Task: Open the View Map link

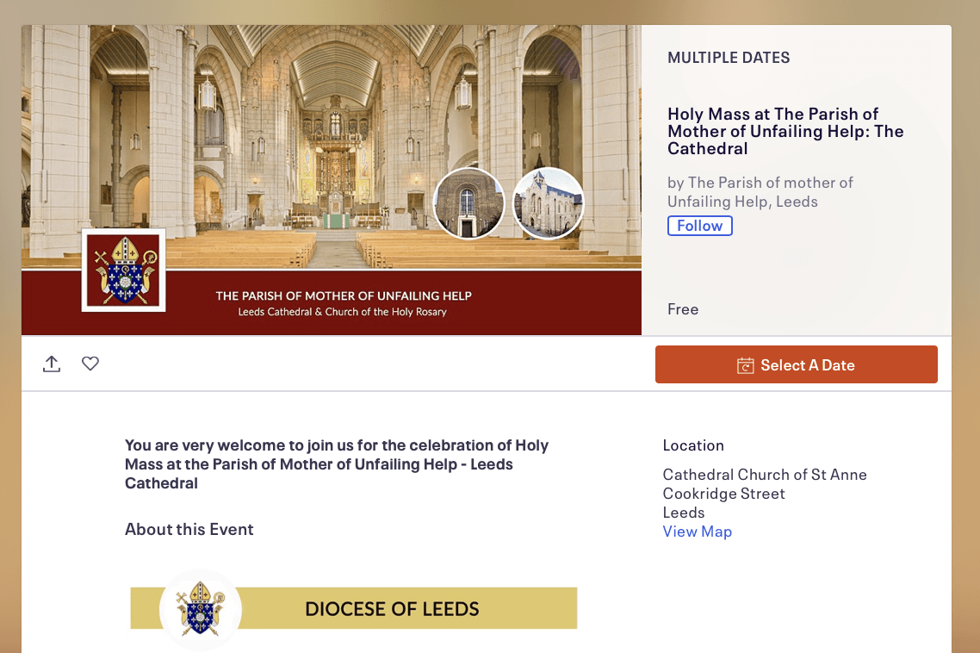Action: point(697,532)
